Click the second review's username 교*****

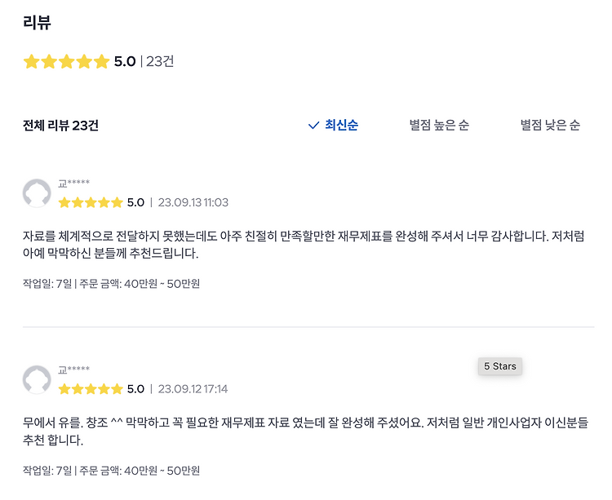pos(73,370)
